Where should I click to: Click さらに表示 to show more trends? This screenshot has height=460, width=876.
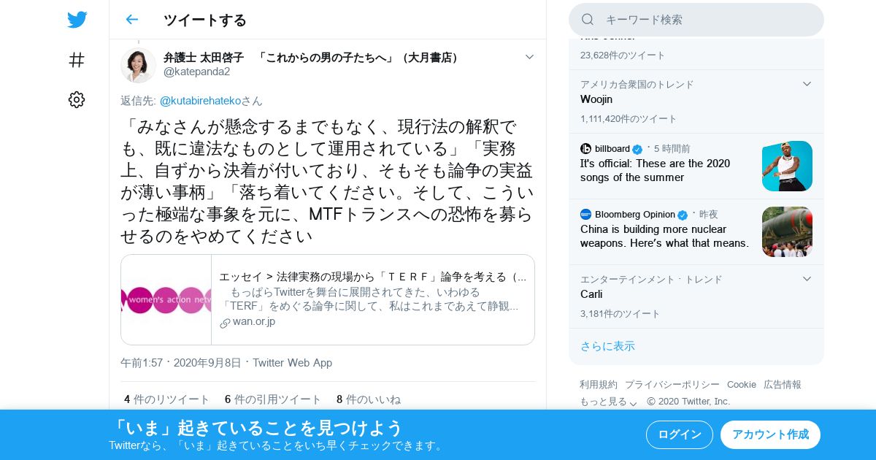[x=607, y=346]
